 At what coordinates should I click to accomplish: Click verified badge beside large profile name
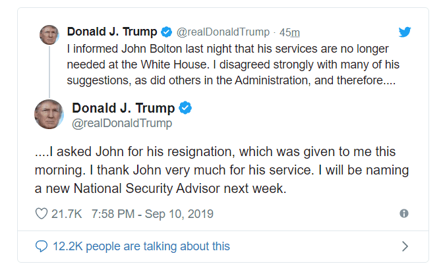tap(186, 108)
